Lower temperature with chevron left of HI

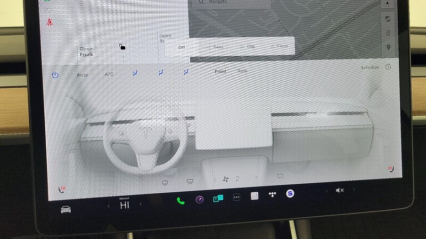(109, 207)
